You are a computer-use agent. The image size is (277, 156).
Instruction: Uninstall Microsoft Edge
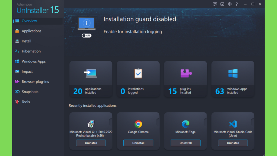186,143
